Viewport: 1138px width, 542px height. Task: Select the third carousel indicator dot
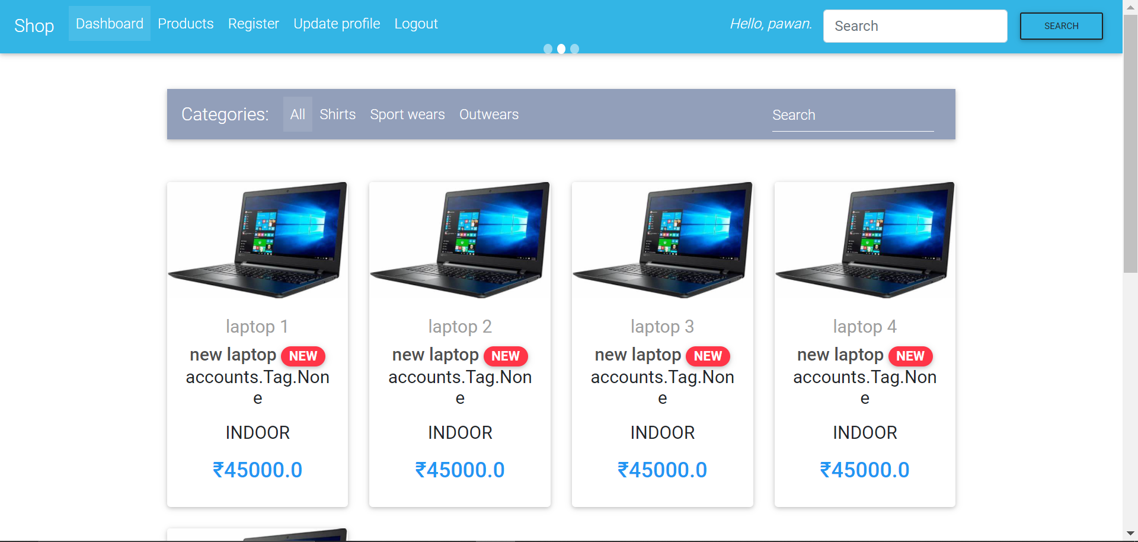click(x=574, y=49)
